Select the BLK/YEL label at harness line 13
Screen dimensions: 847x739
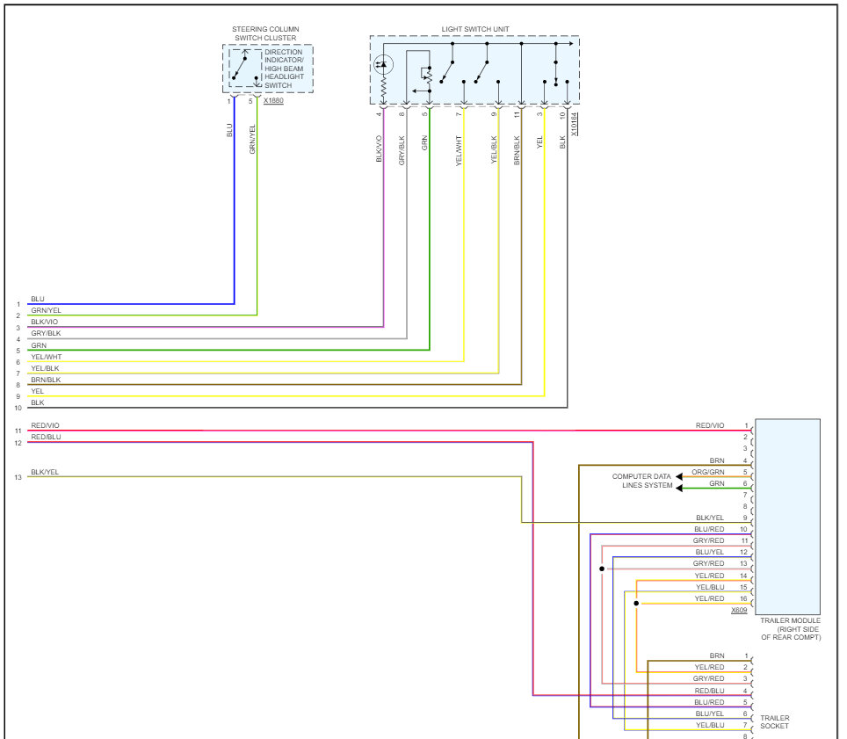tap(45, 472)
